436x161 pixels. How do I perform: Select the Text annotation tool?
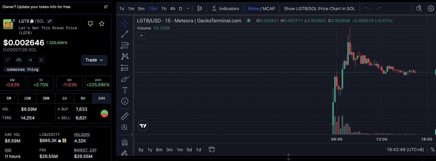125,90
